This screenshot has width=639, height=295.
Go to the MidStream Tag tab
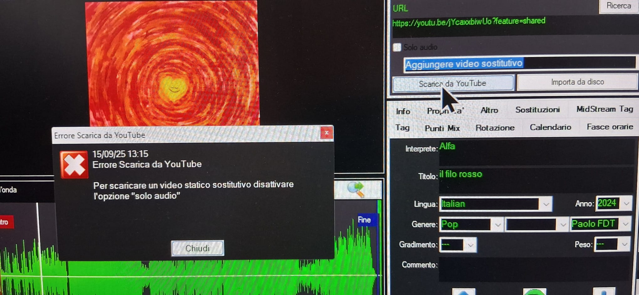tap(604, 109)
